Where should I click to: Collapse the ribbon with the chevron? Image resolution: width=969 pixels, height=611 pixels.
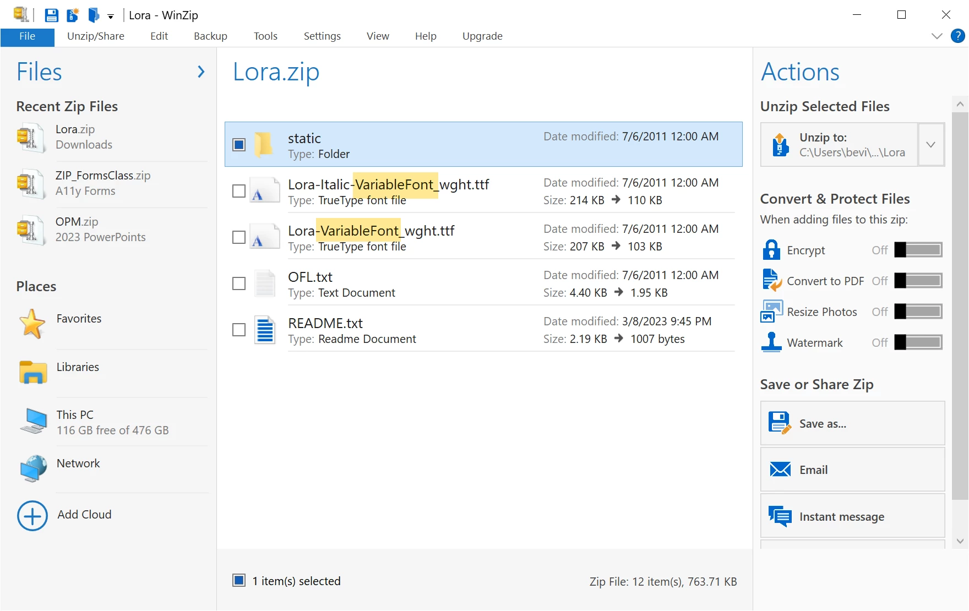coord(937,36)
